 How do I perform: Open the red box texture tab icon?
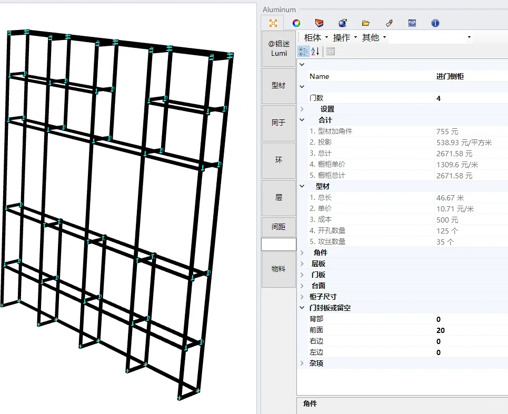pyautogui.click(x=319, y=23)
